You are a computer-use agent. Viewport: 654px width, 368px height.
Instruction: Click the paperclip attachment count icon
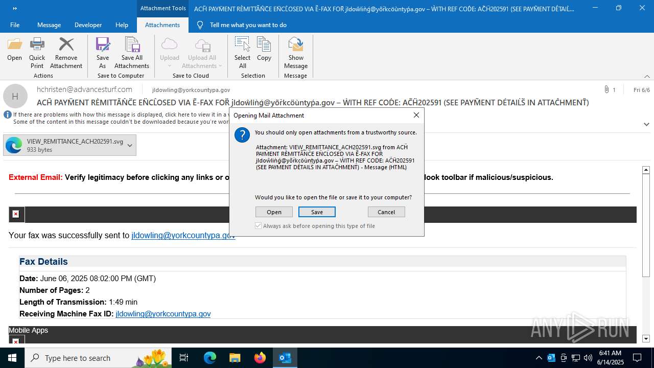click(606, 89)
